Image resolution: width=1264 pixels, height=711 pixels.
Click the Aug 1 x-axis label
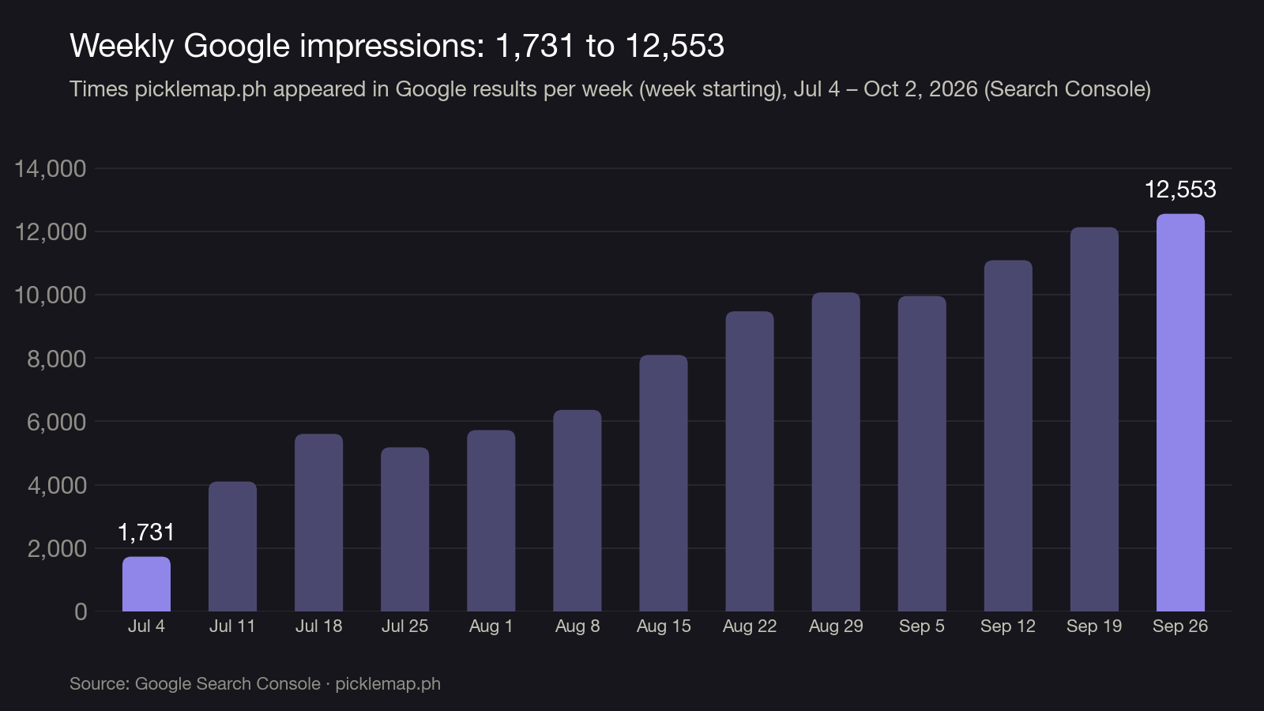coord(491,626)
